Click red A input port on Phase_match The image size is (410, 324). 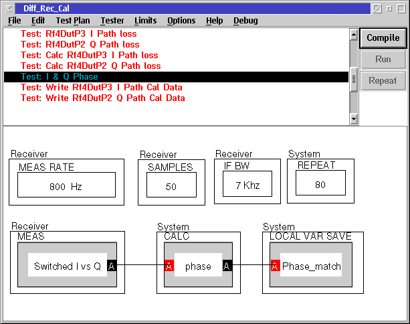[275, 265]
